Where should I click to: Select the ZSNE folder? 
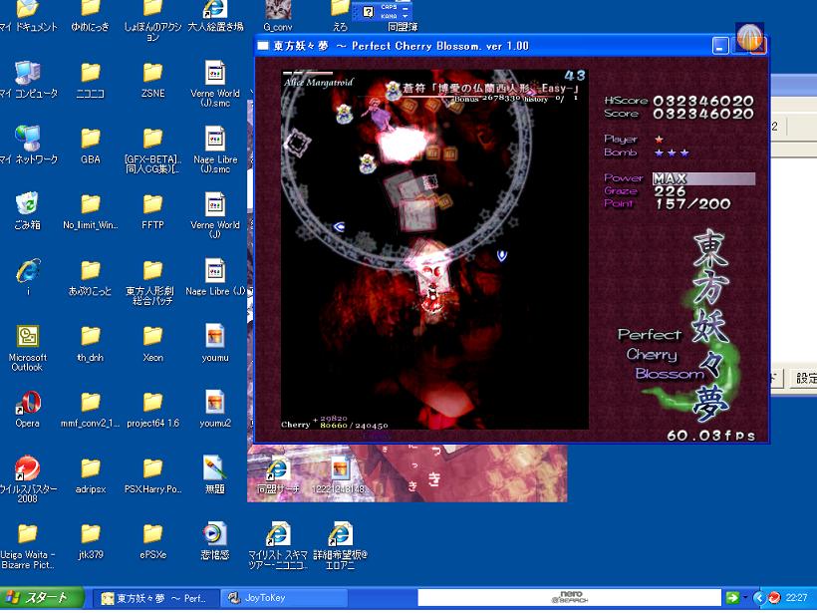pos(152,79)
